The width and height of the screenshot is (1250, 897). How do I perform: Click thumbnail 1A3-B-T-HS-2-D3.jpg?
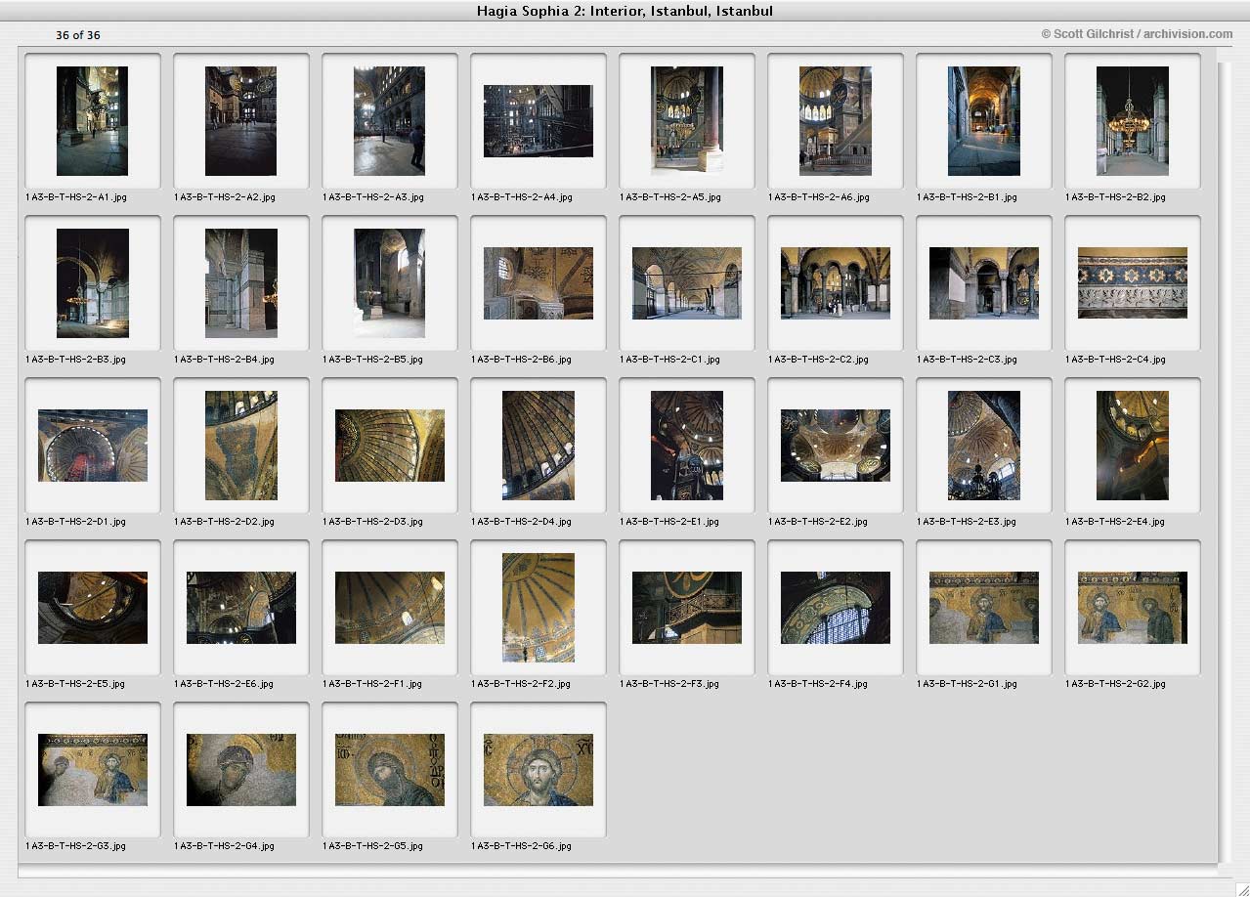390,446
